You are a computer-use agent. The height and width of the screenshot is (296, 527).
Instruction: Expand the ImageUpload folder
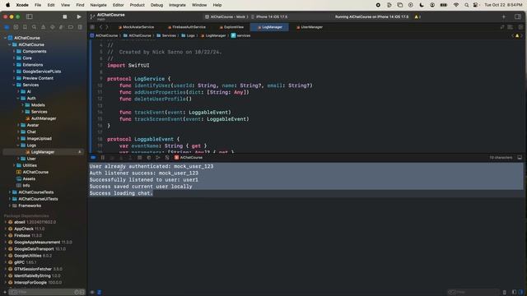18,139
